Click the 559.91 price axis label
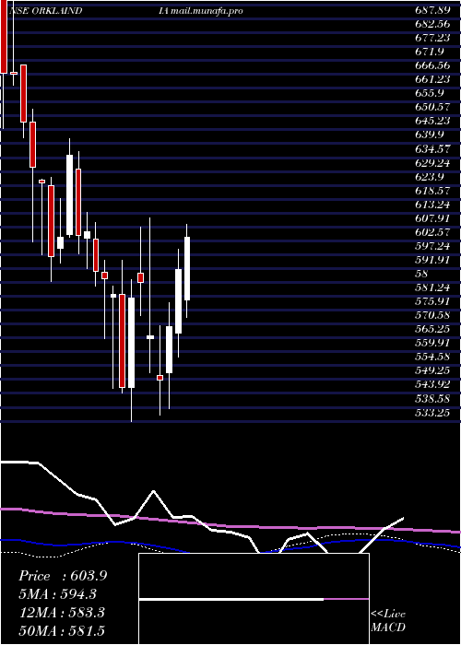 pos(432,343)
